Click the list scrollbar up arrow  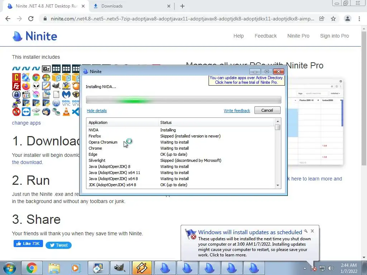point(278,121)
